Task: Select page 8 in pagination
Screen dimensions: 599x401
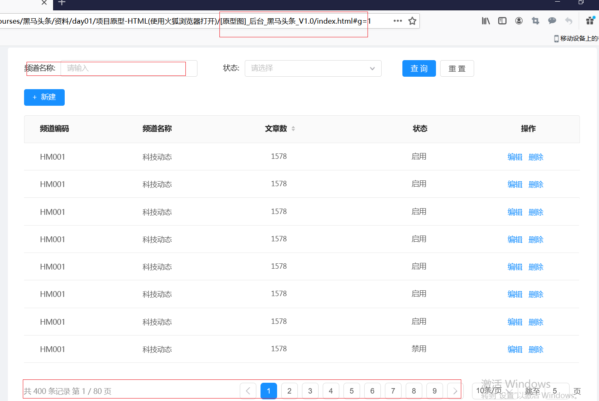Action: [414, 391]
